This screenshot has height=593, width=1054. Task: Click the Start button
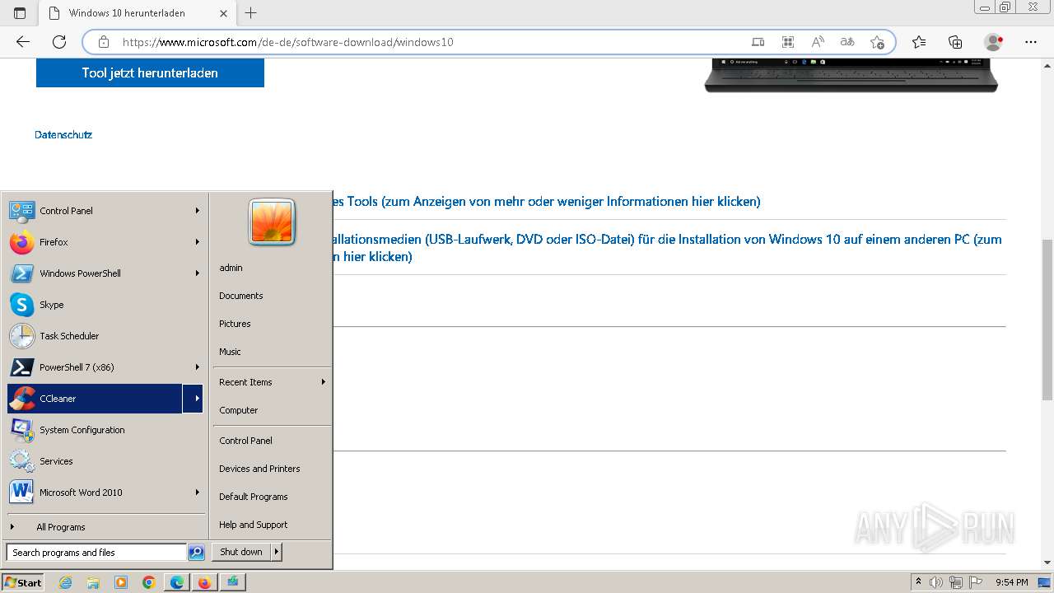(23, 582)
